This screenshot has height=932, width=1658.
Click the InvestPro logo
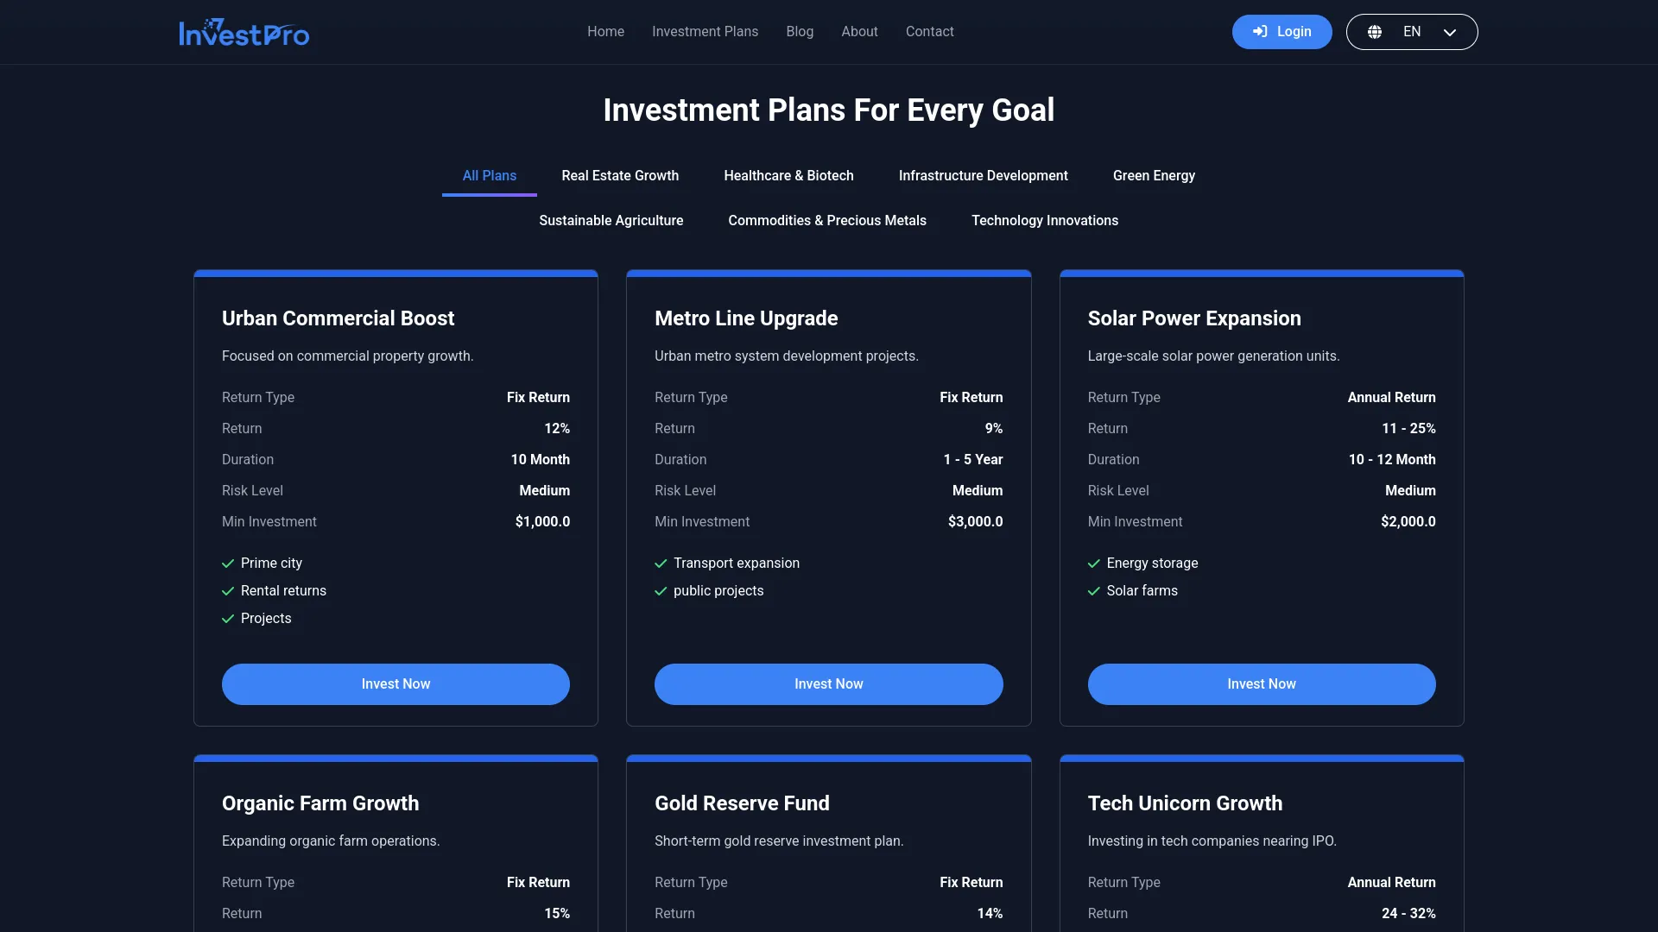pos(244,32)
